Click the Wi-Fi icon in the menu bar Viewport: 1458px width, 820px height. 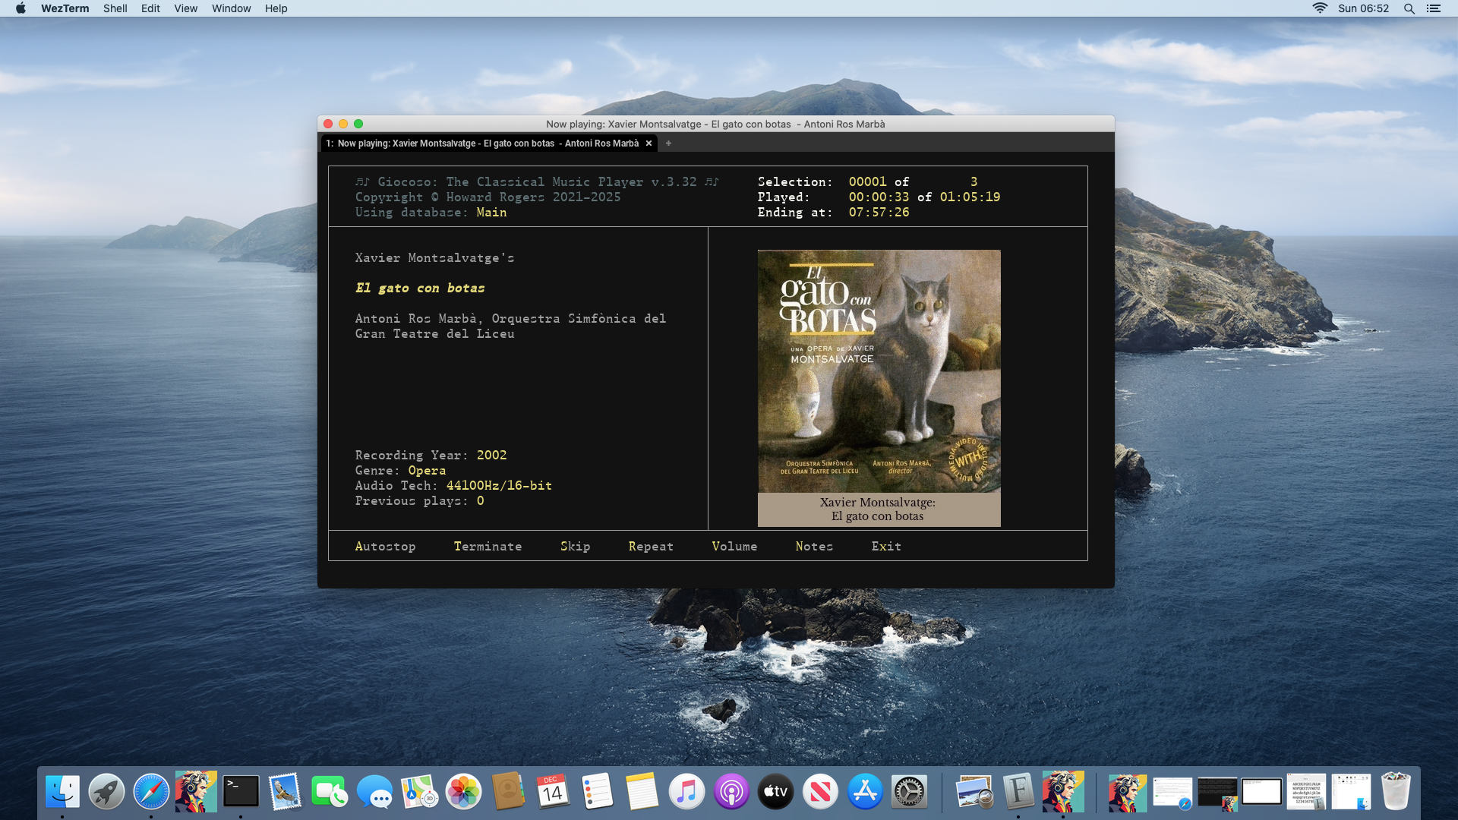(1319, 8)
